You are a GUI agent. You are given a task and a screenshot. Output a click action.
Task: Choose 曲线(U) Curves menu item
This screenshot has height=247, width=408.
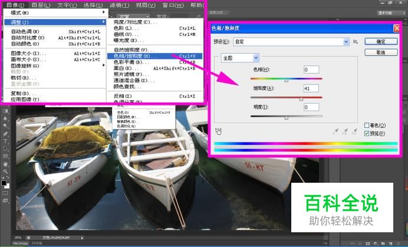(155, 34)
